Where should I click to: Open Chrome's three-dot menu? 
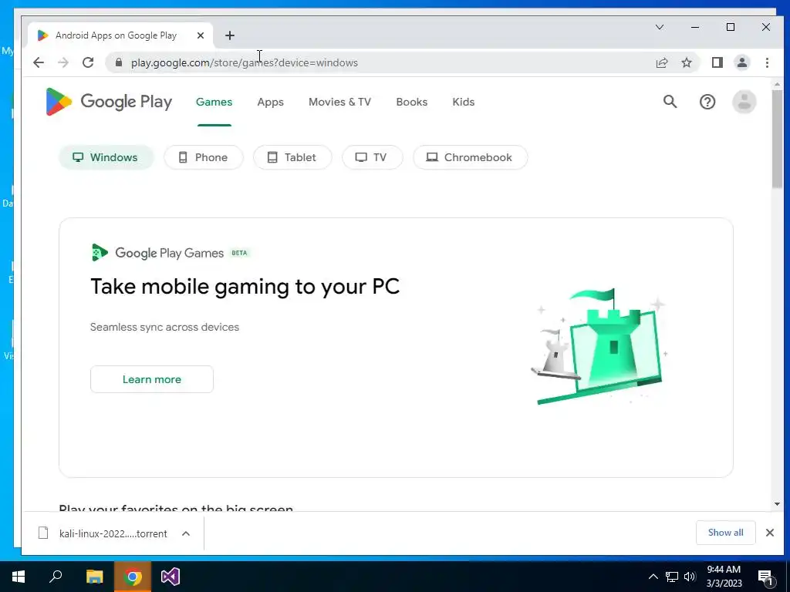click(x=767, y=62)
